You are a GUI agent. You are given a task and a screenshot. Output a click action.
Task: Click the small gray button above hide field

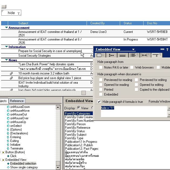pos(4,7)
